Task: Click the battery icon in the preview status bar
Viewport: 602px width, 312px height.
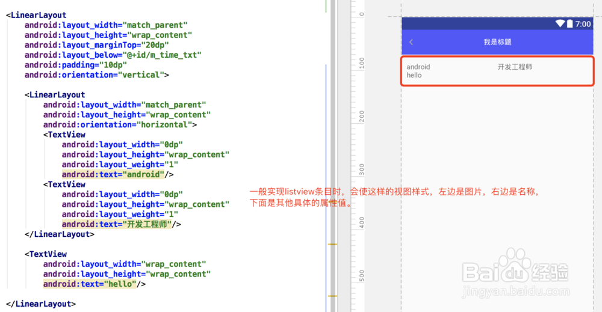Action: 569,24
